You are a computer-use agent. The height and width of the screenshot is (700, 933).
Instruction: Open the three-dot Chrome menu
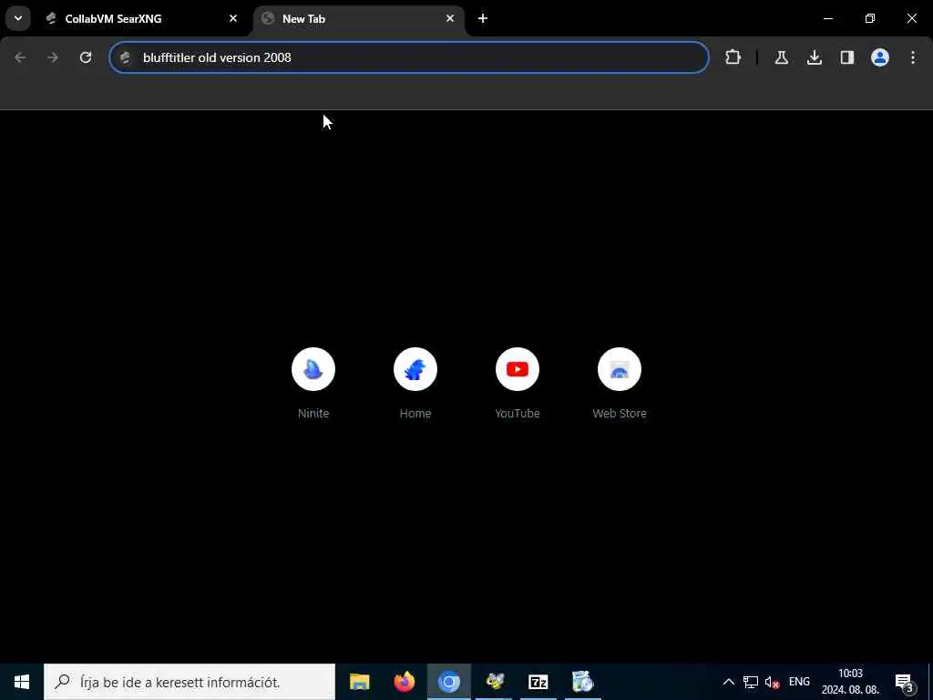tap(912, 57)
